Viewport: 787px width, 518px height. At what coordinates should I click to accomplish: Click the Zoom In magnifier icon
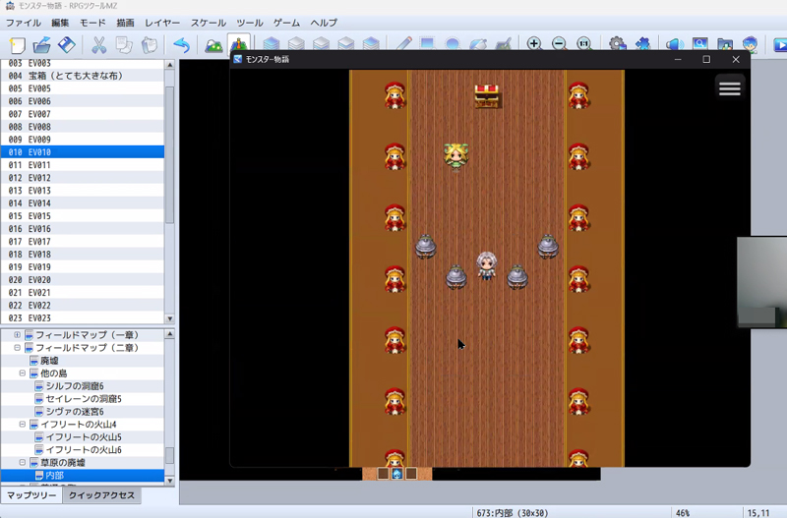coord(534,44)
